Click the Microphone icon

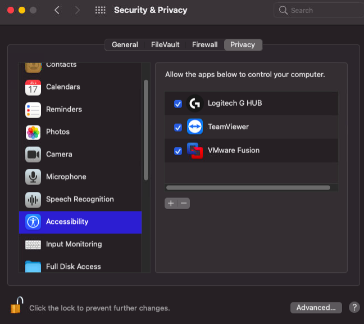pyautogui.click(x=33, y=177)
